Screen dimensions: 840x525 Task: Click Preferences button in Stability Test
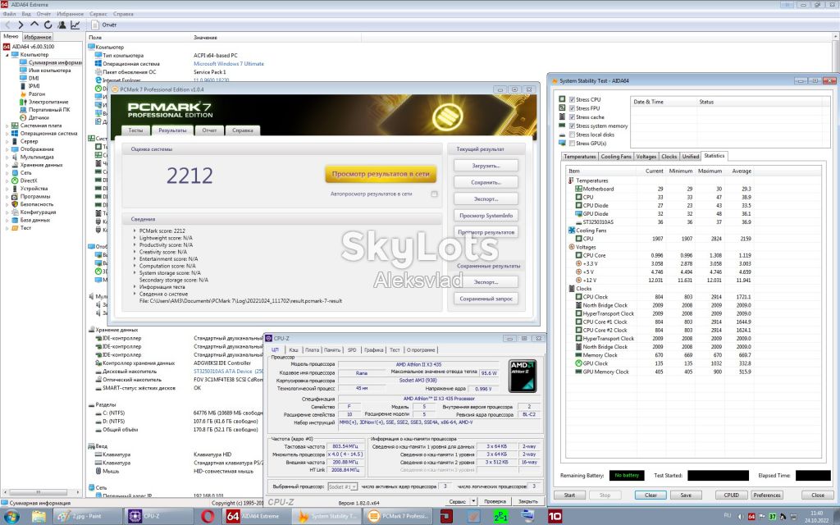tap(767, 495)
